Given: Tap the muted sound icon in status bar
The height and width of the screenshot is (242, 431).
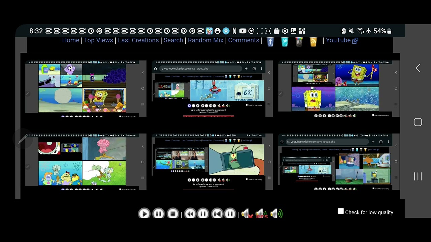Looking at the screenshot, I should tap(351, 31).
